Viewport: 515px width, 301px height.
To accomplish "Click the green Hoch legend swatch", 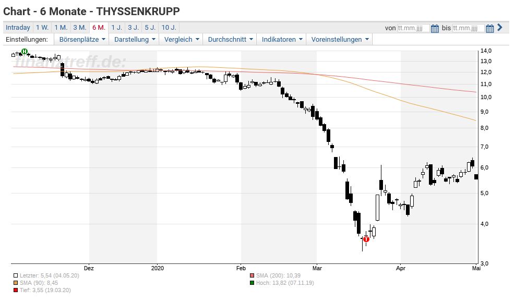I will coord(252,283).
